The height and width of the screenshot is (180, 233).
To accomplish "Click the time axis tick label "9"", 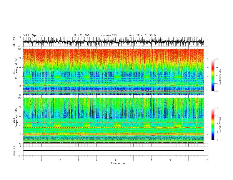I will click(188, 160).
